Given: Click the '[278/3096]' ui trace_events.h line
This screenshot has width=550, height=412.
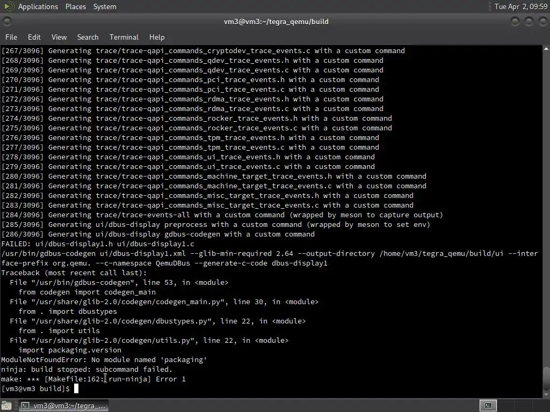Looking at the screenshot, I should (x=188, y=157).
